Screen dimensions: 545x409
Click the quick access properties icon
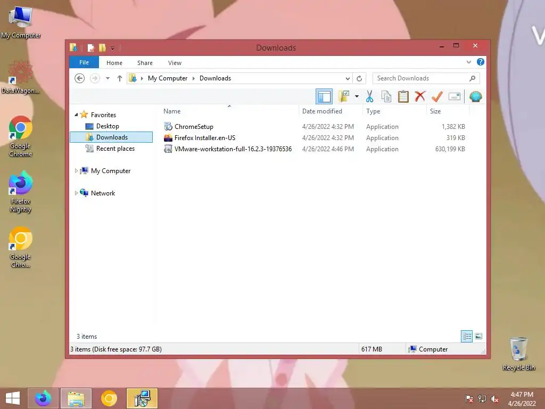point(90,47)
